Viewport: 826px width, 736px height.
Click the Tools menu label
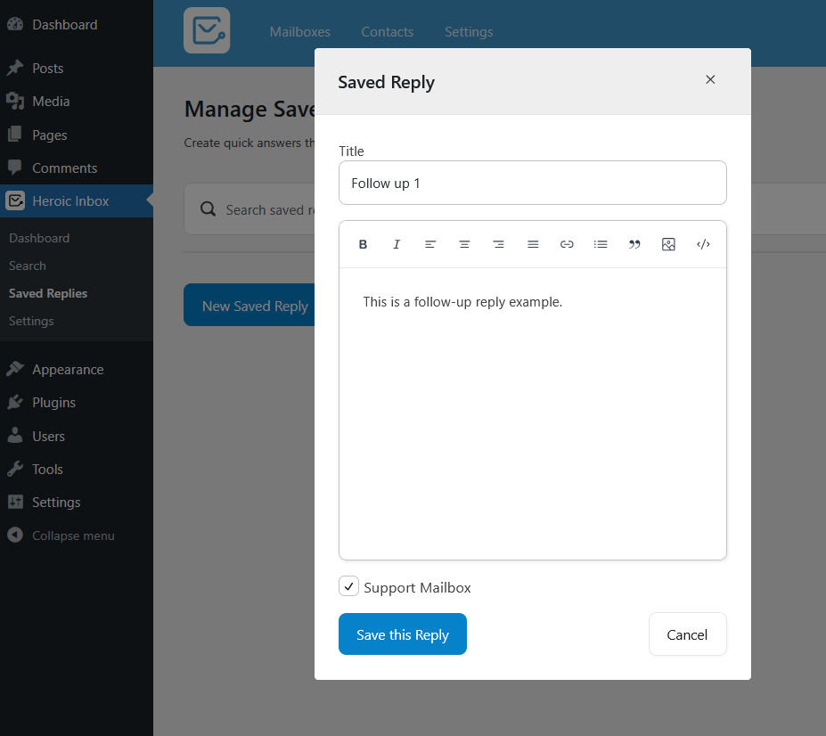pos(47,469)
